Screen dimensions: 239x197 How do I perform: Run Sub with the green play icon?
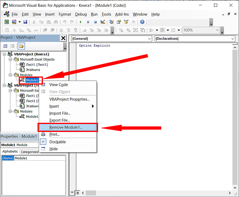[x=81, y=22]
